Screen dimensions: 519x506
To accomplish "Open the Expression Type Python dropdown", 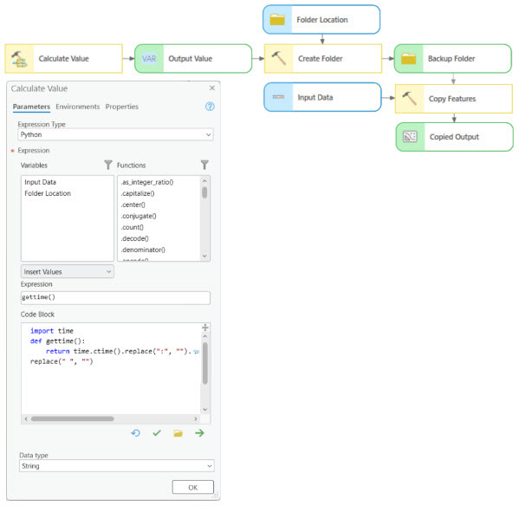I will click(x=115, y=134).
